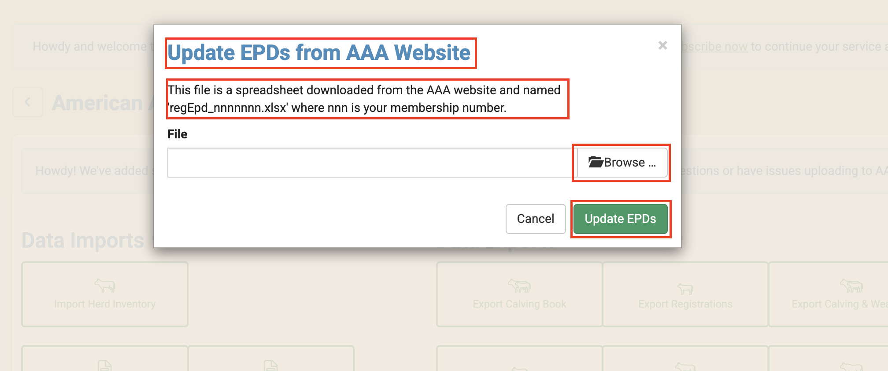Click the subscribe now link in banner
Viewport: 888px width, 371px height.
point(714,46)
